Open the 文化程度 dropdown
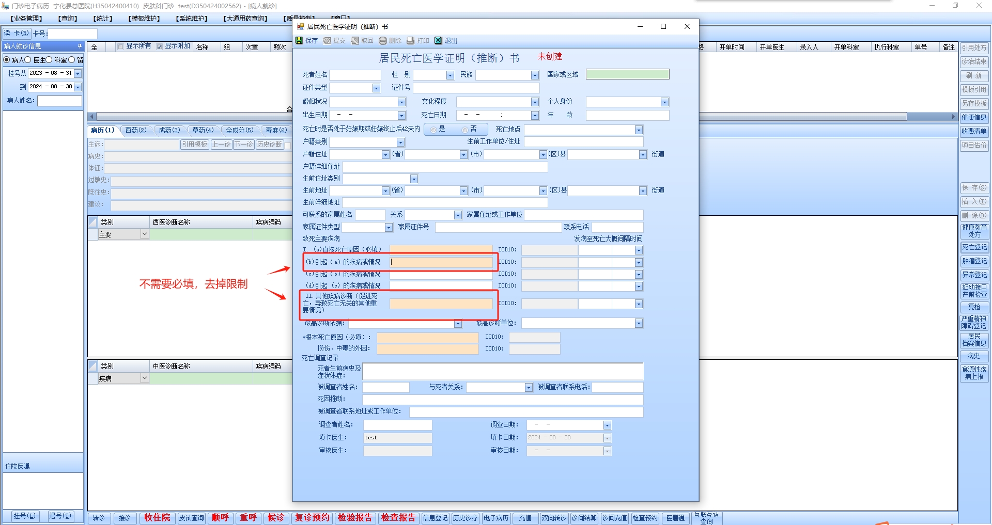Image resolution: width=992 pixels, height=525 pixels. (535, 102)
